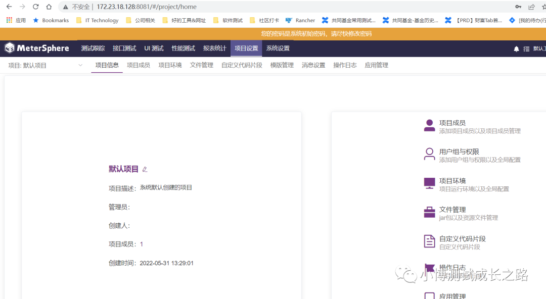Click the 文件管理 briefcase icon
The height and width of the screenshot is (299, 546).
point(429,212)
